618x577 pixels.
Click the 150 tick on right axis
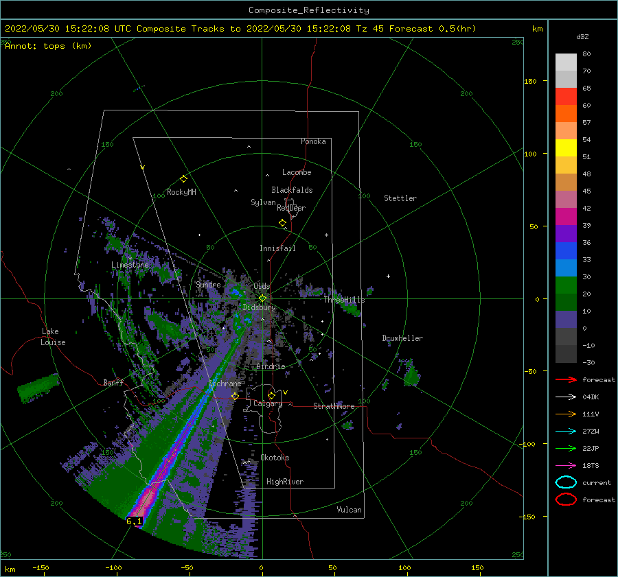pos(530,81)
